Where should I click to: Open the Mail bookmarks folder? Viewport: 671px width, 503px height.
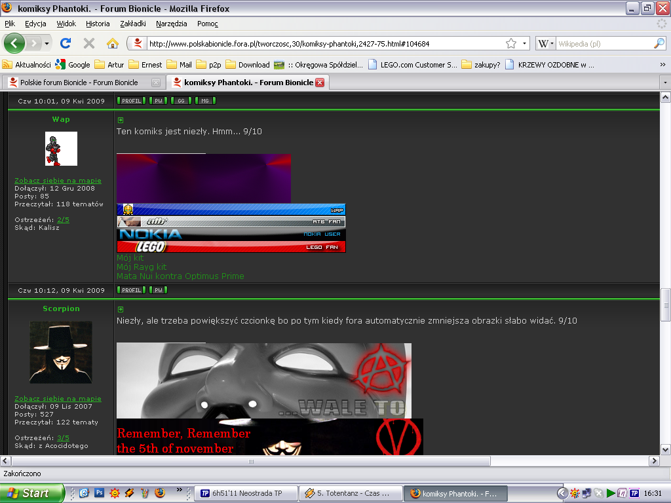[x=180, y=65]
